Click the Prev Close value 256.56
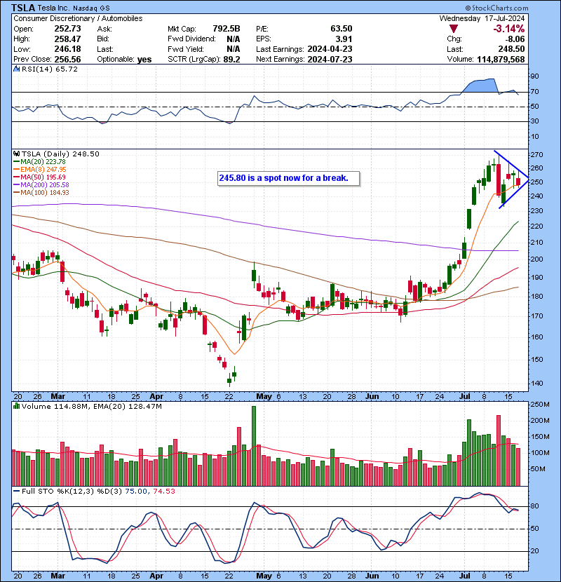The image size is (561, 582). 67,59
